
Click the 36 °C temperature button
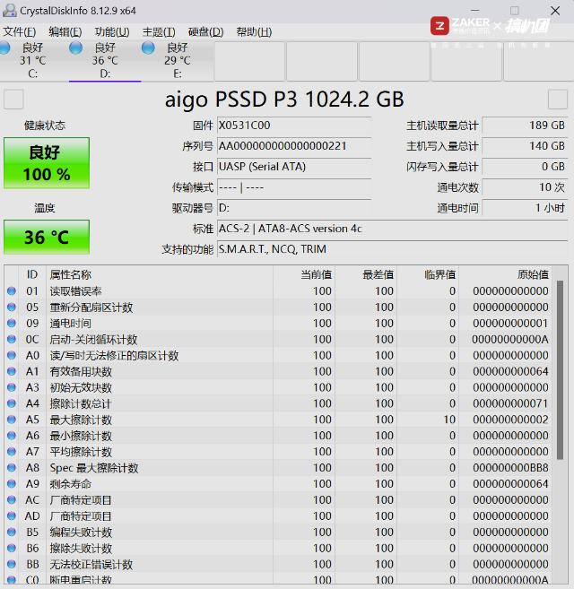pos(47,237)
